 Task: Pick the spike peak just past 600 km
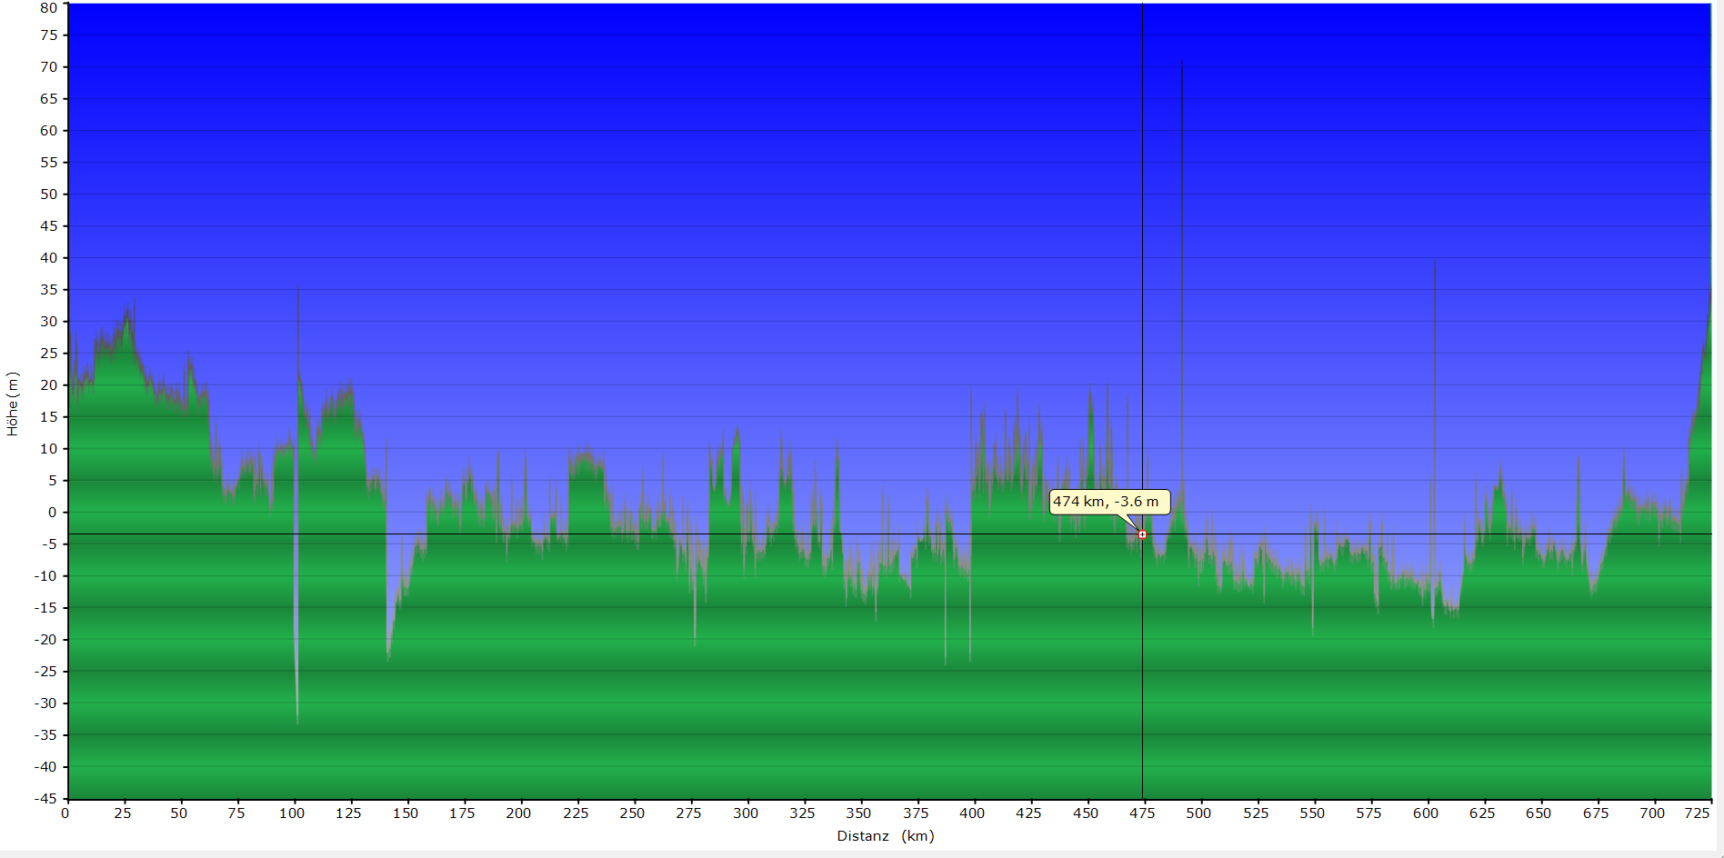pyautogui.click(x=1435, y=264)
